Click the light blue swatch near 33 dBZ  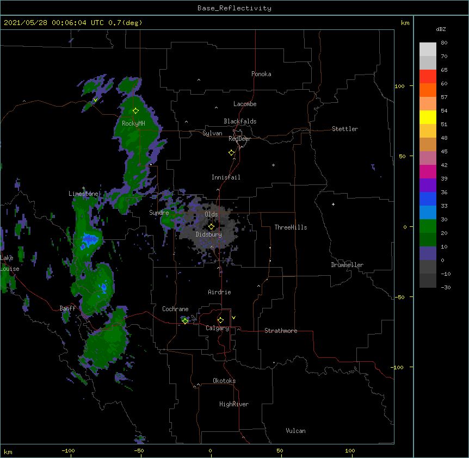click(x=428, y=212)
